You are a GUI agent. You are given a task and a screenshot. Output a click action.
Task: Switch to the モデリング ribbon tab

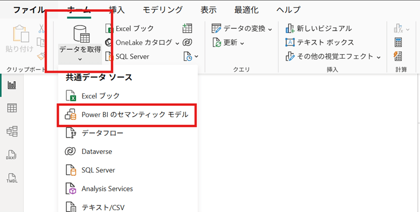click(162, 10)
